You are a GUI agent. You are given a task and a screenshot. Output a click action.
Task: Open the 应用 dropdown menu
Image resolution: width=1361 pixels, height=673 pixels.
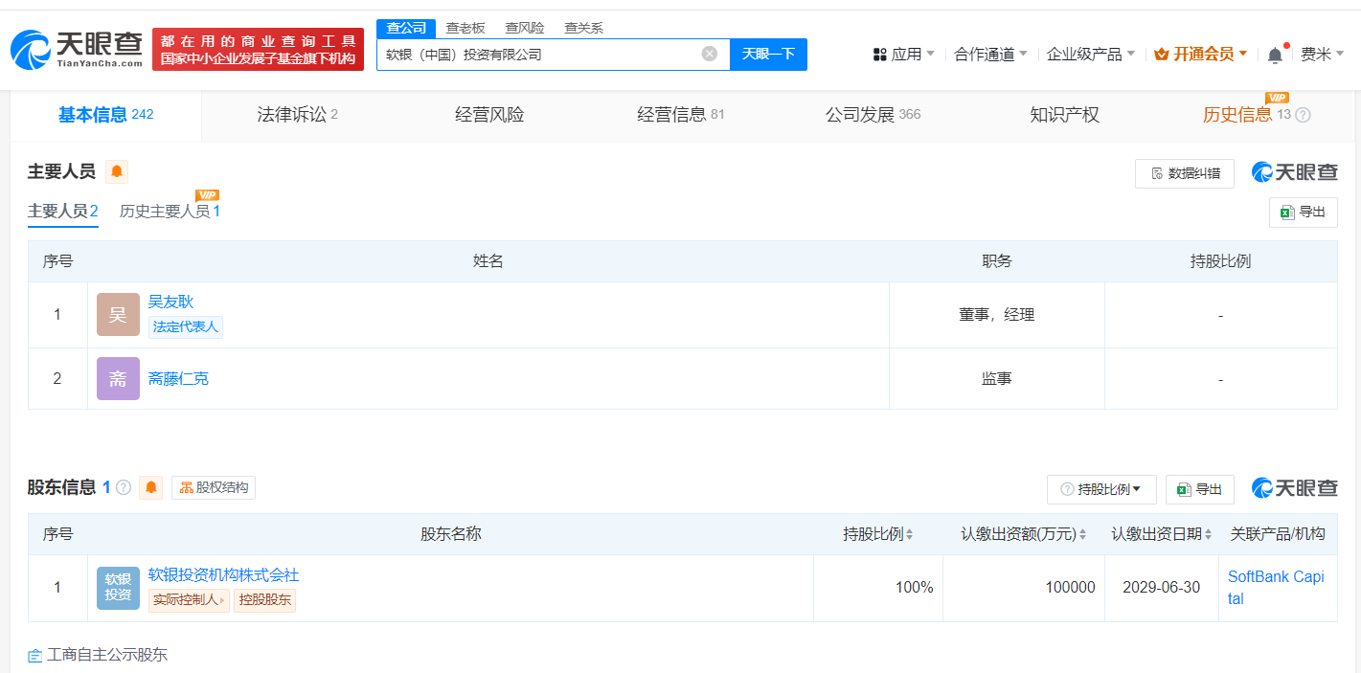click(x=903, y=55)
